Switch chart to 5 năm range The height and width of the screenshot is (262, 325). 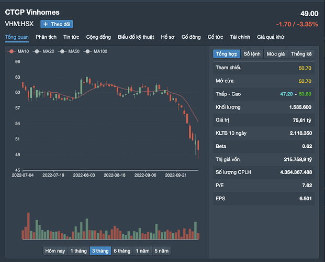[161, 250]
